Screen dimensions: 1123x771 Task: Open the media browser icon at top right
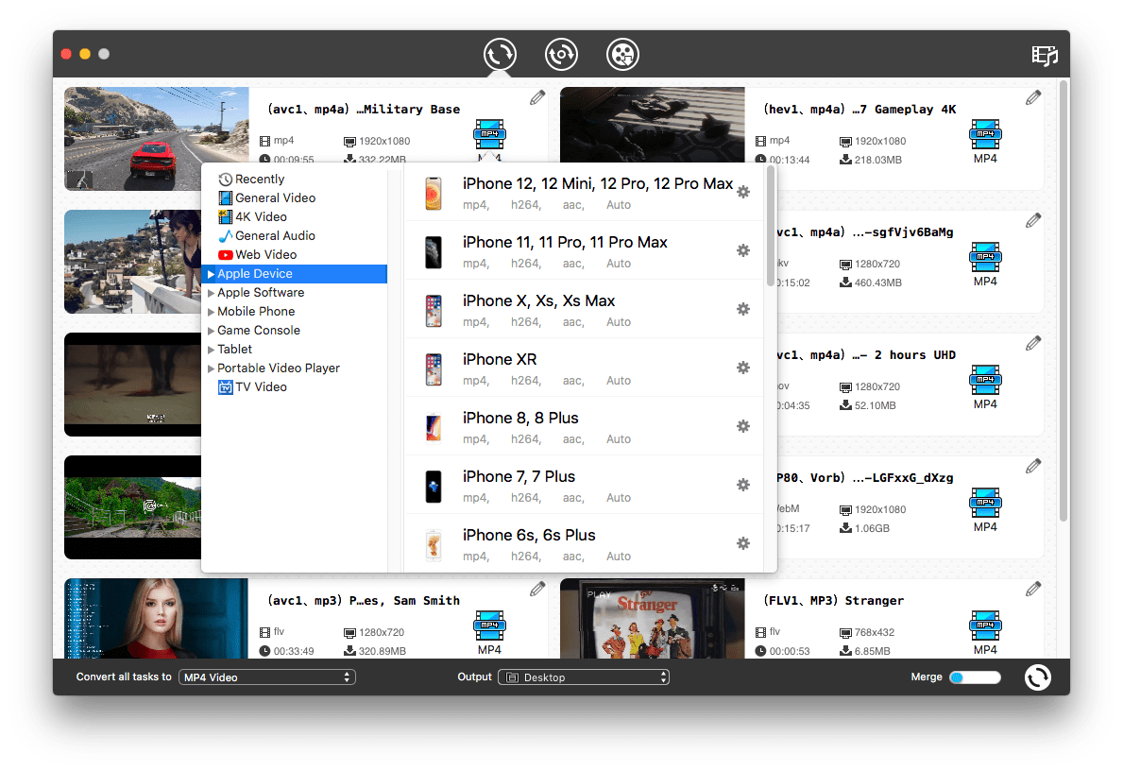point(1045,55)
